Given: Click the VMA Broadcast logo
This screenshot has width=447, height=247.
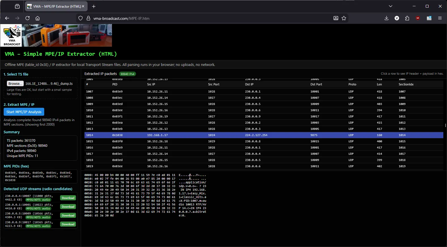Looking at the screenshot, I should point(11,35).
